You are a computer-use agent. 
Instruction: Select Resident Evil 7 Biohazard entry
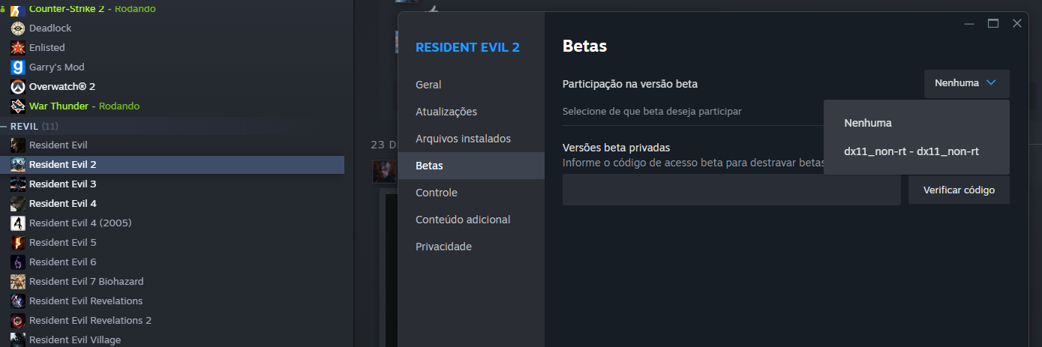(86, 281)
